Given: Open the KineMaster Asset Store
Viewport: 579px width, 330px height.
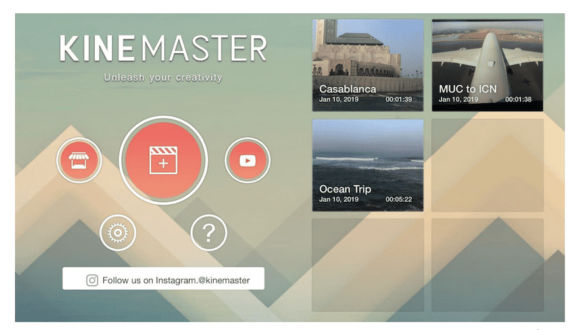Looking at the screenshot, I should click(x=79, y=160).
